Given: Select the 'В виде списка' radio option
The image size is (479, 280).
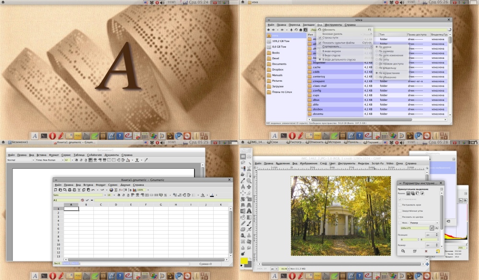Looking at the screenshot, I should click(x=345, y=55).
